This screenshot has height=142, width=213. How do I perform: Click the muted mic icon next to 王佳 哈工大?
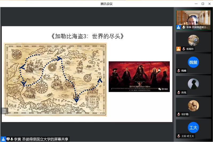(178, 136)
